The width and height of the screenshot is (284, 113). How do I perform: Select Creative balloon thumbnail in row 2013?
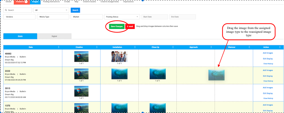pyautogui.click(x=81, y=91)
